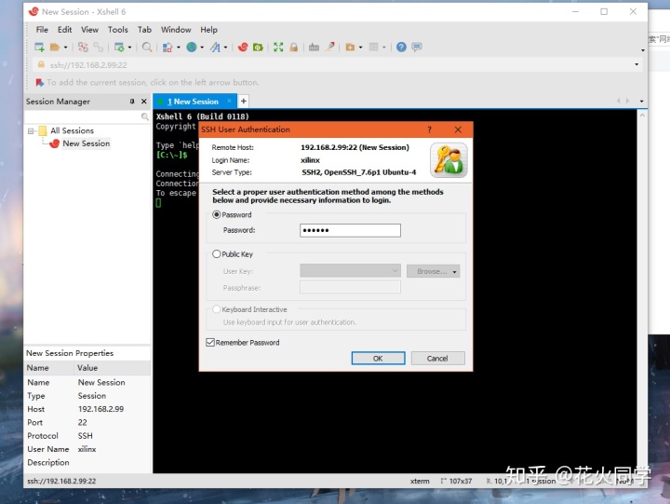
Task: Expand the Properties icon dropdown arrow
Action: [129, 48]
